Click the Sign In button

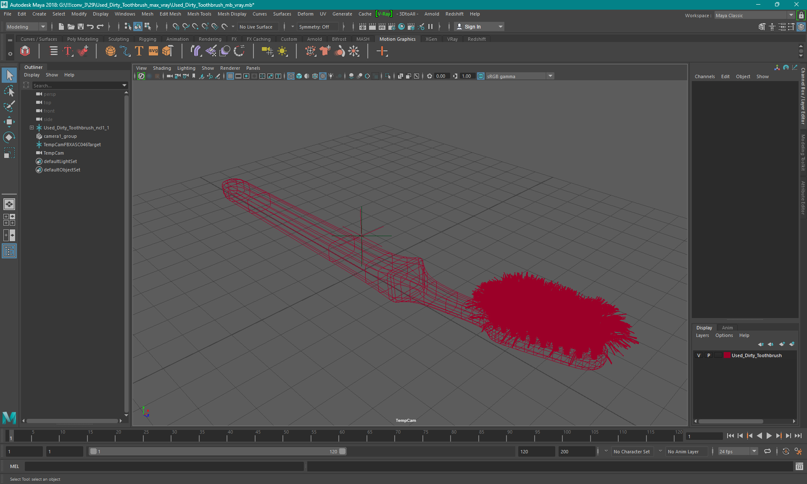click(x=472, y=26)
